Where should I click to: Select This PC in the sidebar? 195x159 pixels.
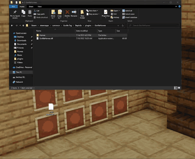(x=21, y=72)
